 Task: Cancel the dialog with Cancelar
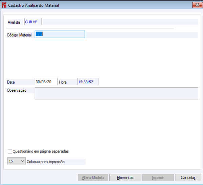(x=188, y=178)
